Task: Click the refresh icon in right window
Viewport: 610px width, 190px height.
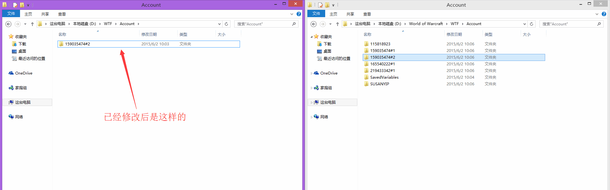Action: click(531, 24)
